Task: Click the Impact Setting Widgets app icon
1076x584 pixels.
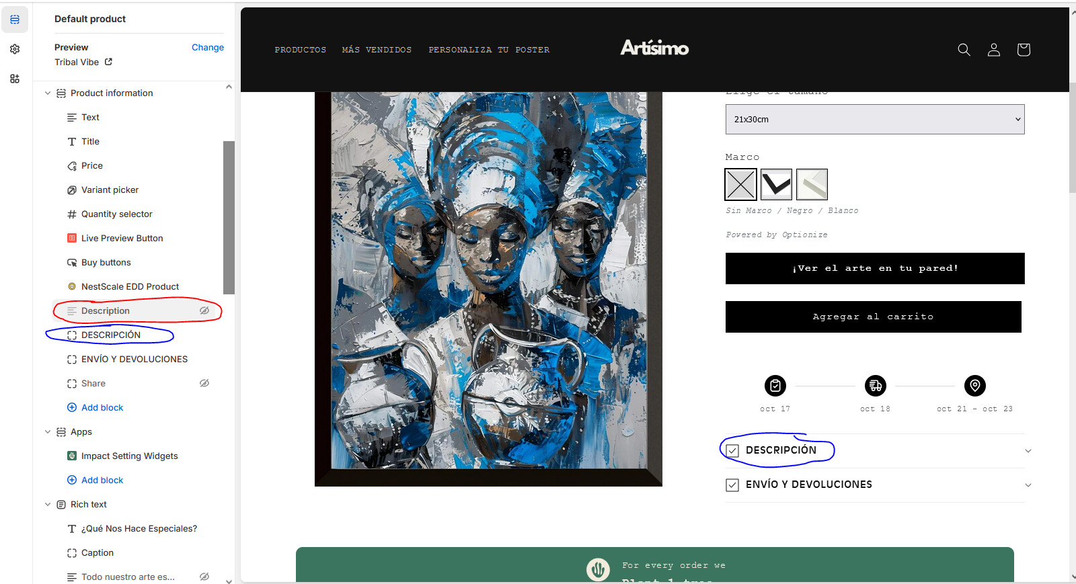Action: coord(72,456)
